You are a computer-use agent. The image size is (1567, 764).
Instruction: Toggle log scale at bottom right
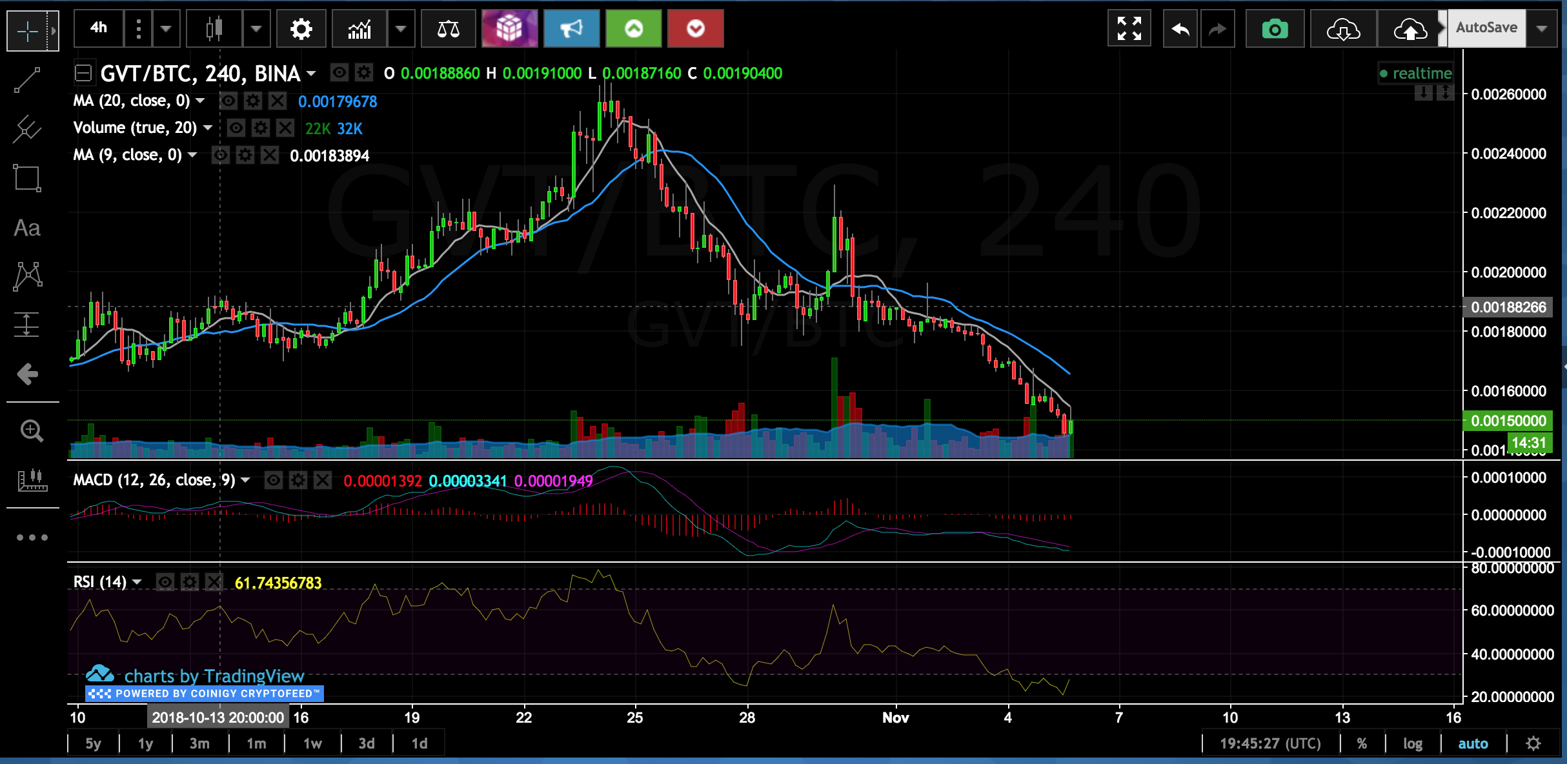[1412, 743]
